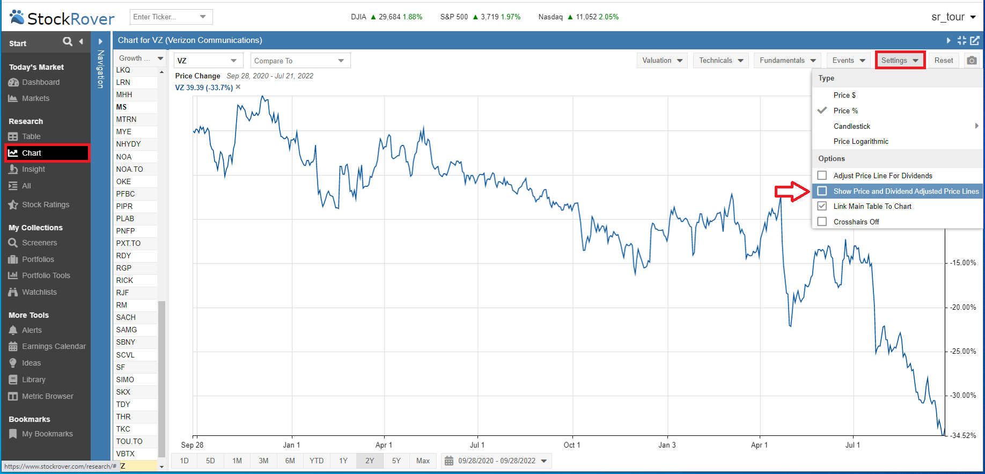Set chart period to YTD
This screenshot has height=474, width=985.
click(x=317, y=461)
